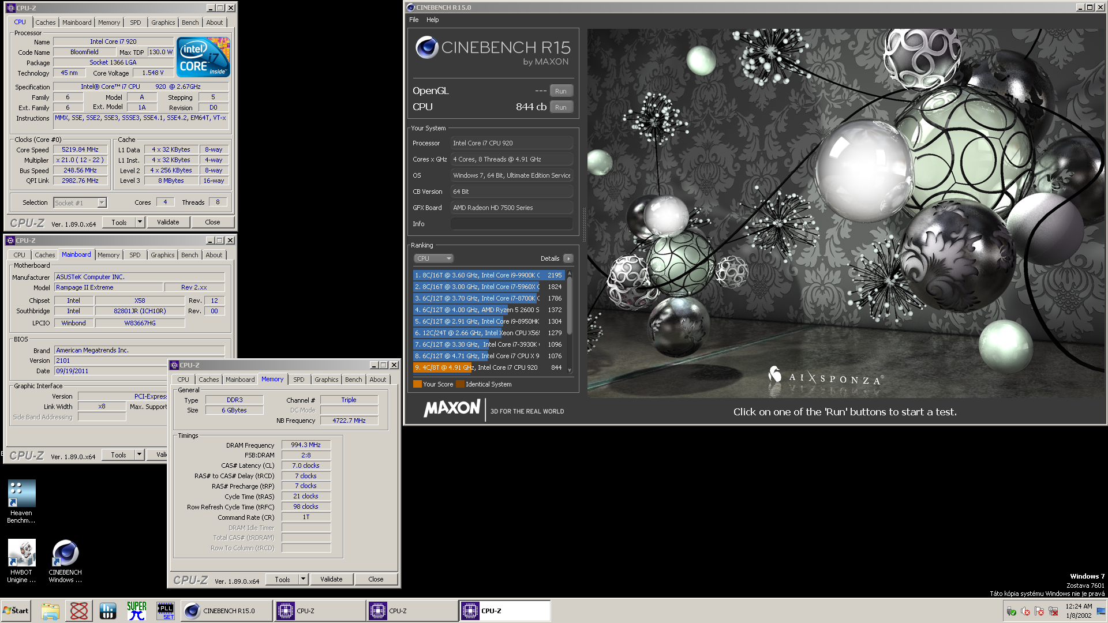Screen dimensions: 1108x623
Task: Open CINEBENCH Windows desktop shortcut
Action: [65, 561]
